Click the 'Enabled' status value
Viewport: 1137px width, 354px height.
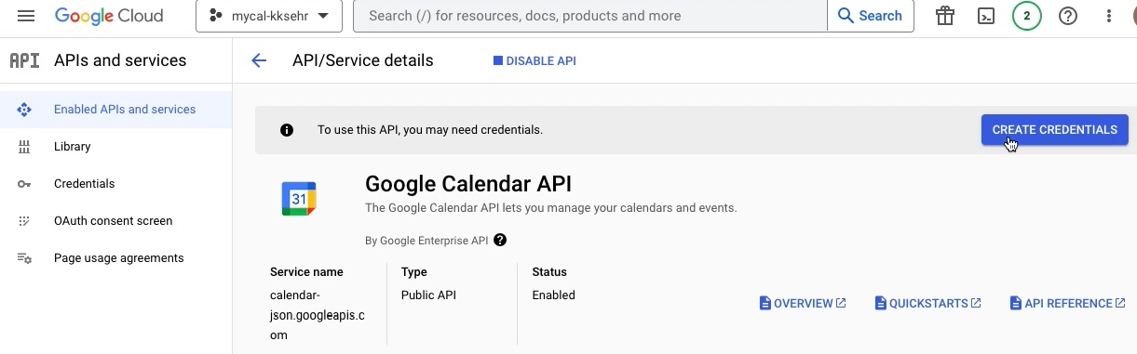553,295
